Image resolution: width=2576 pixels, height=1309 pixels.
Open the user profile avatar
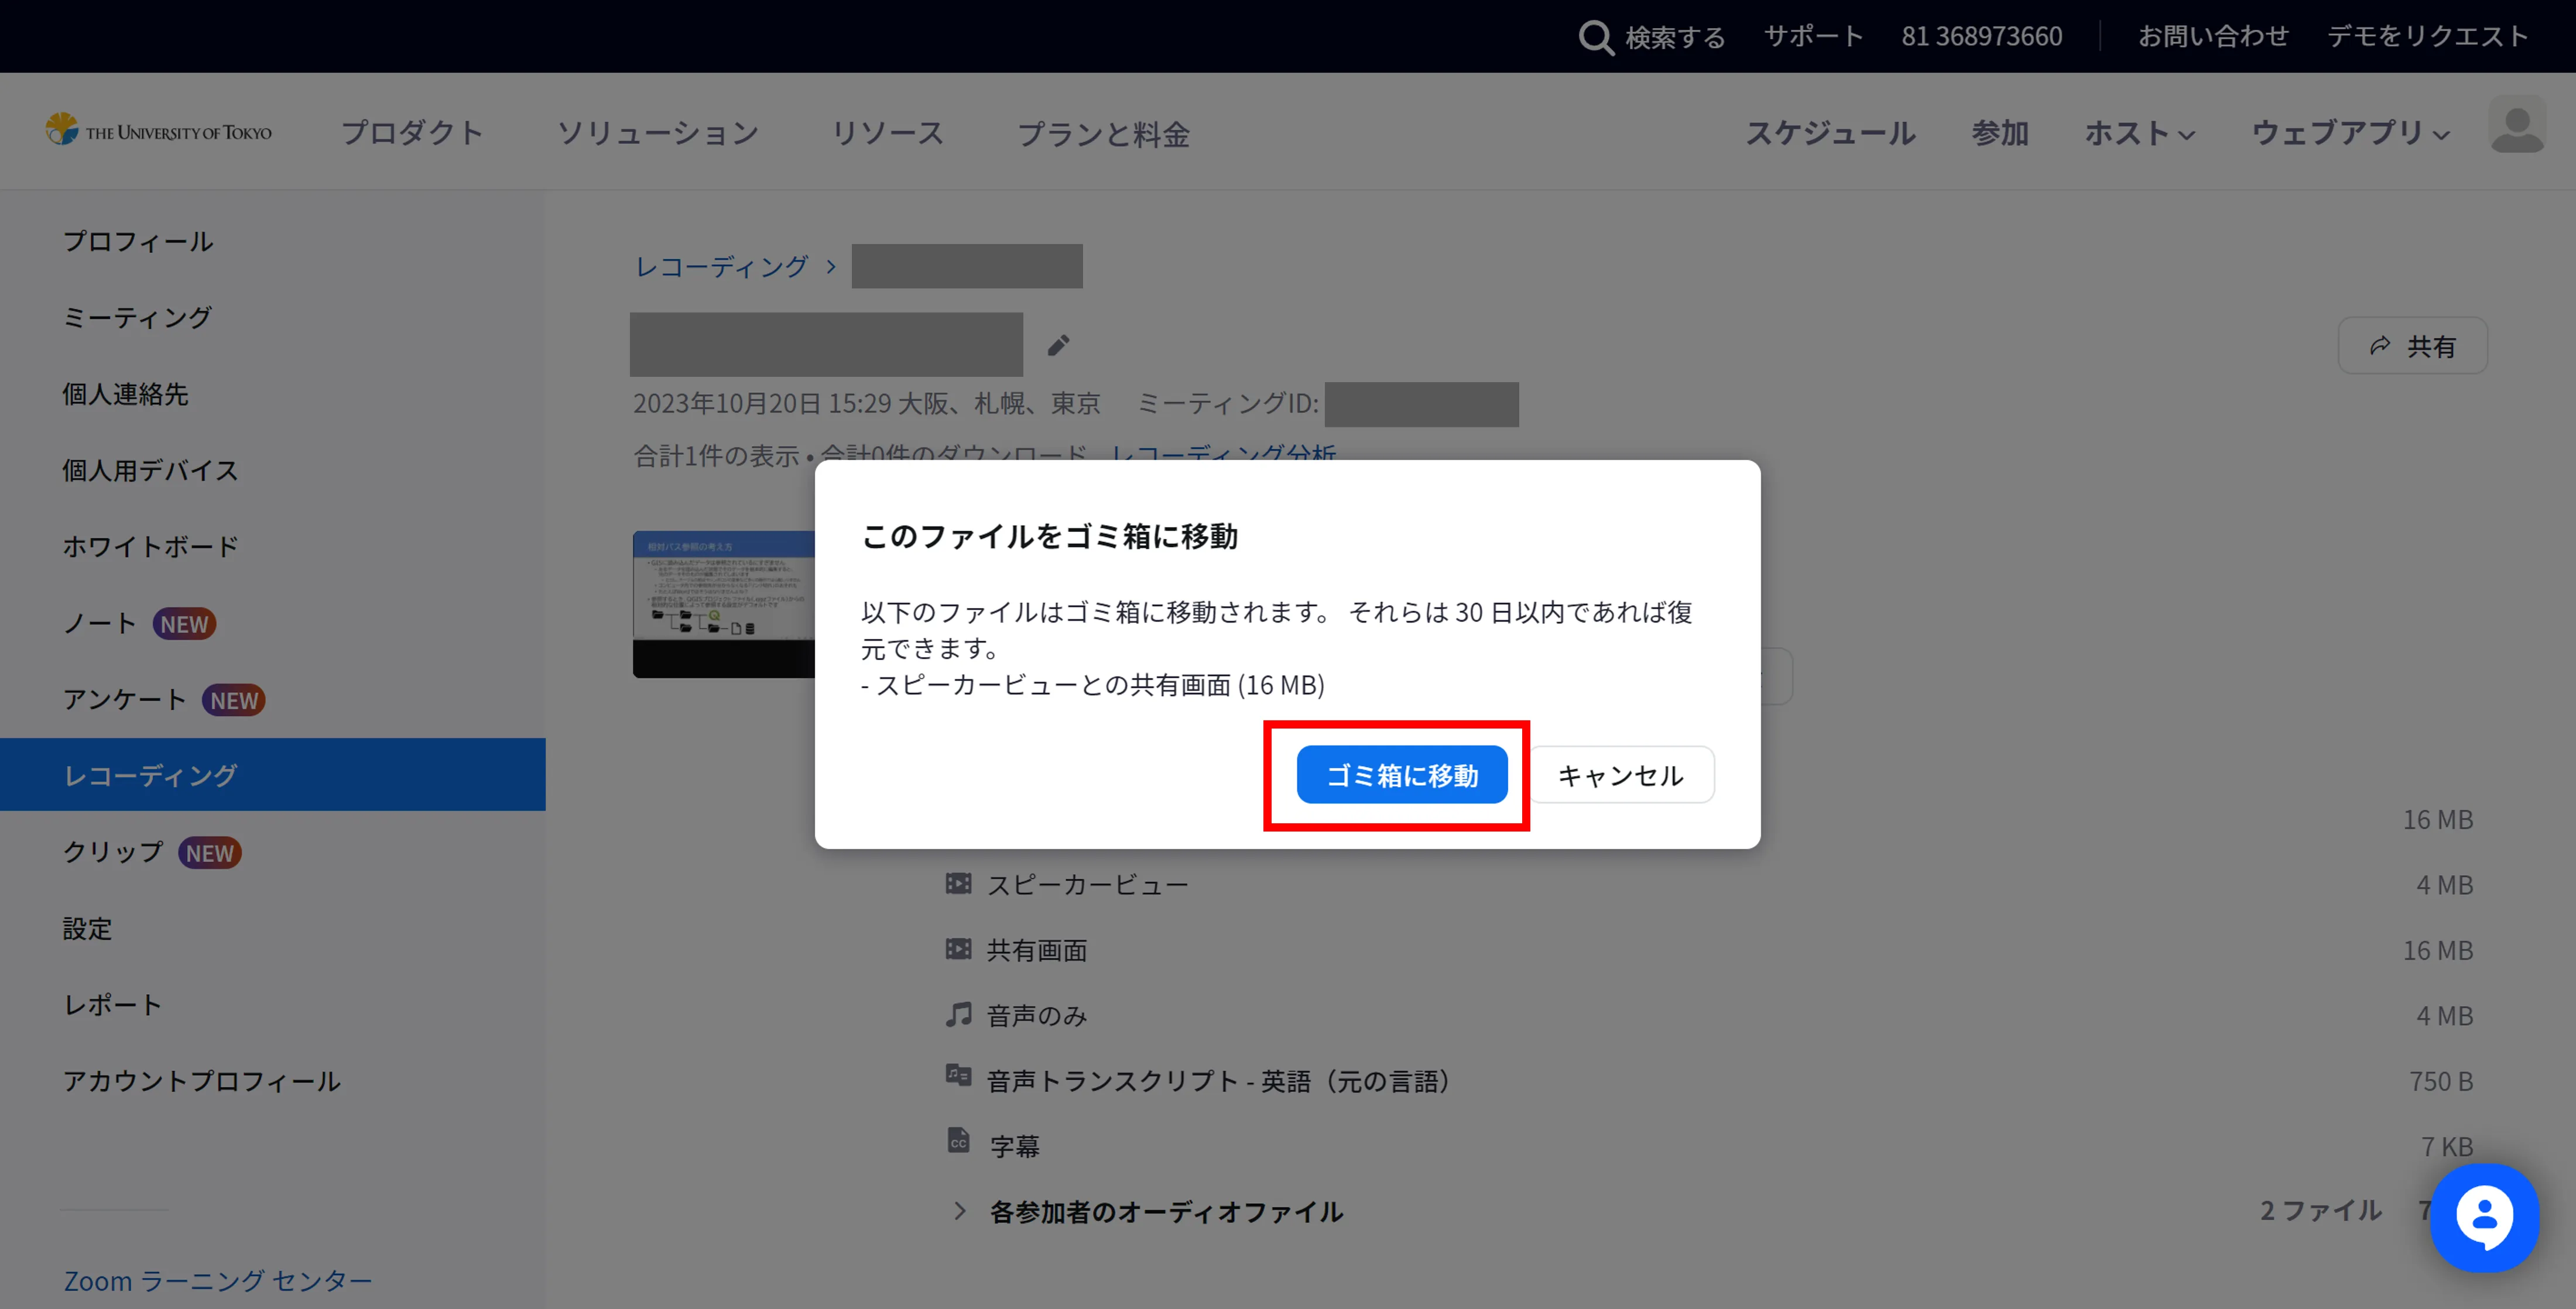tap(2516, 125)
